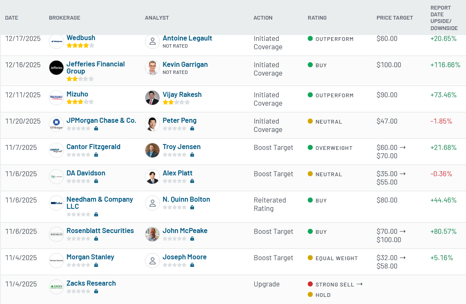Click lock icon under Rosenblatt Securities

[x=96, y=238]
